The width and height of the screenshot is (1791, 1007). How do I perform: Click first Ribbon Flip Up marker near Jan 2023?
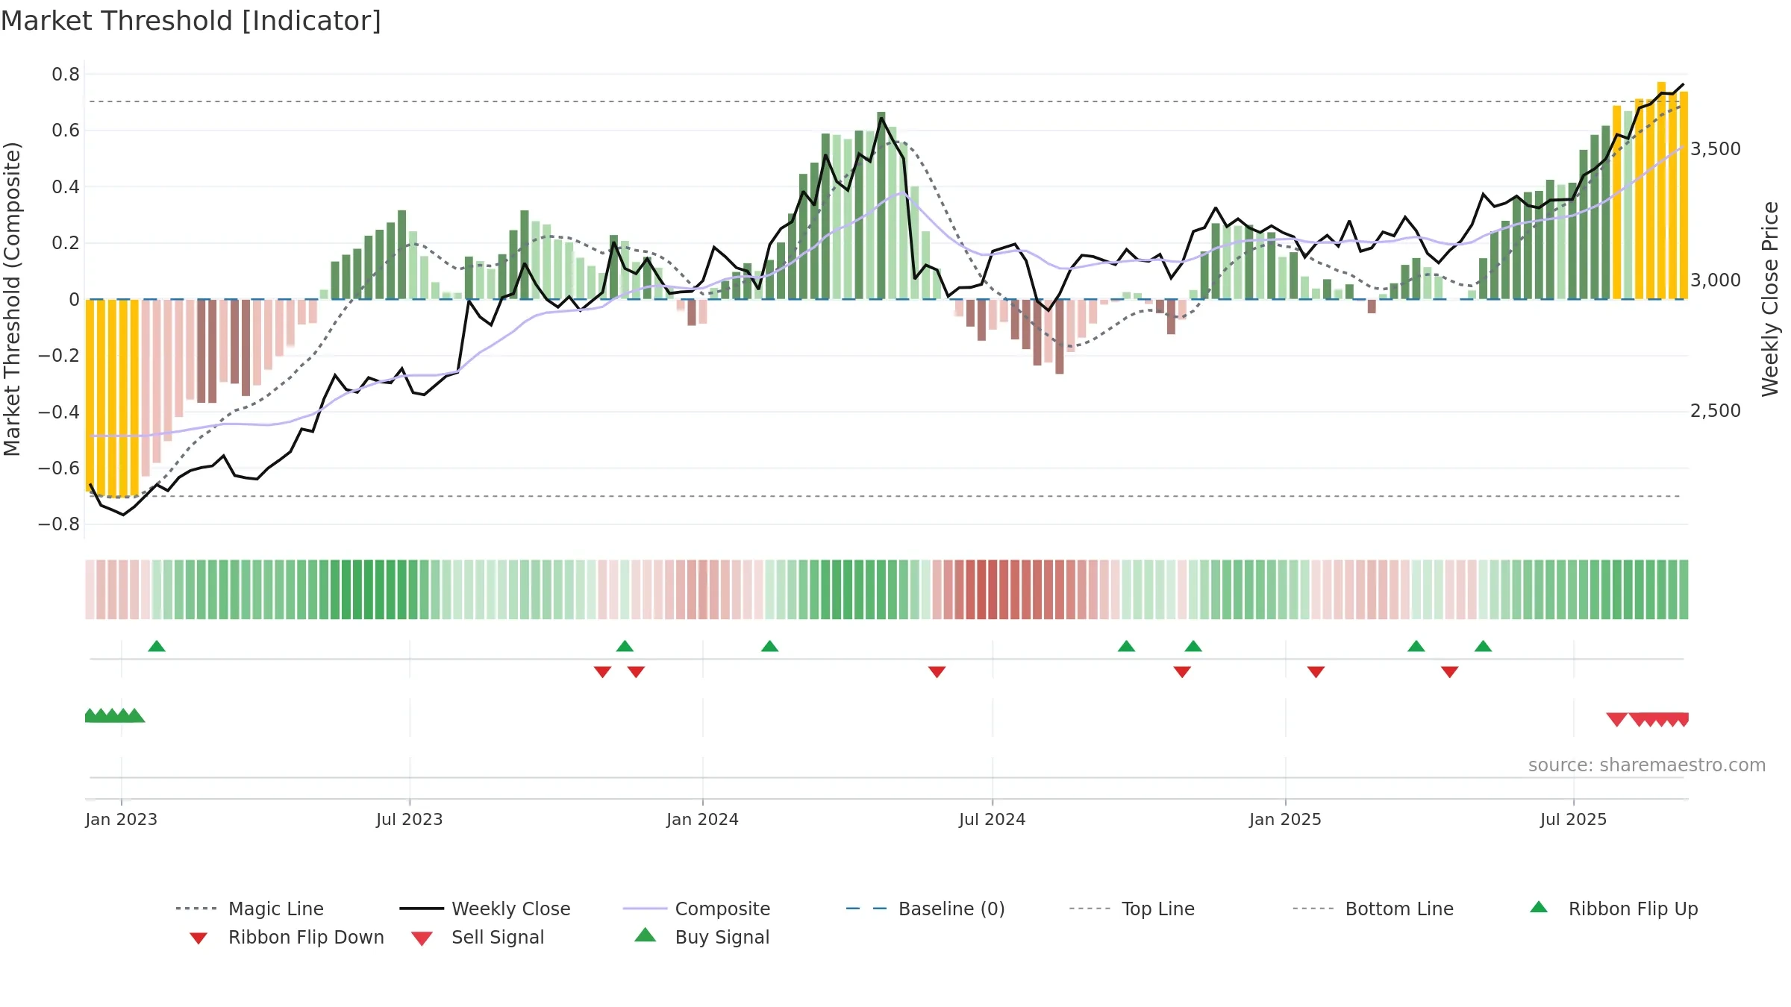[x=157, y=646]
